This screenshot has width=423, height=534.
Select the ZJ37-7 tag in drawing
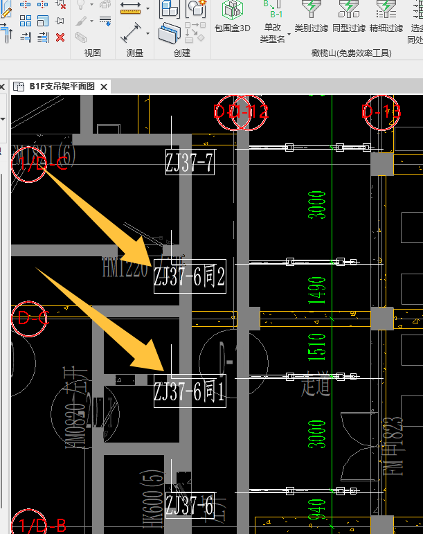pos(190,162)
